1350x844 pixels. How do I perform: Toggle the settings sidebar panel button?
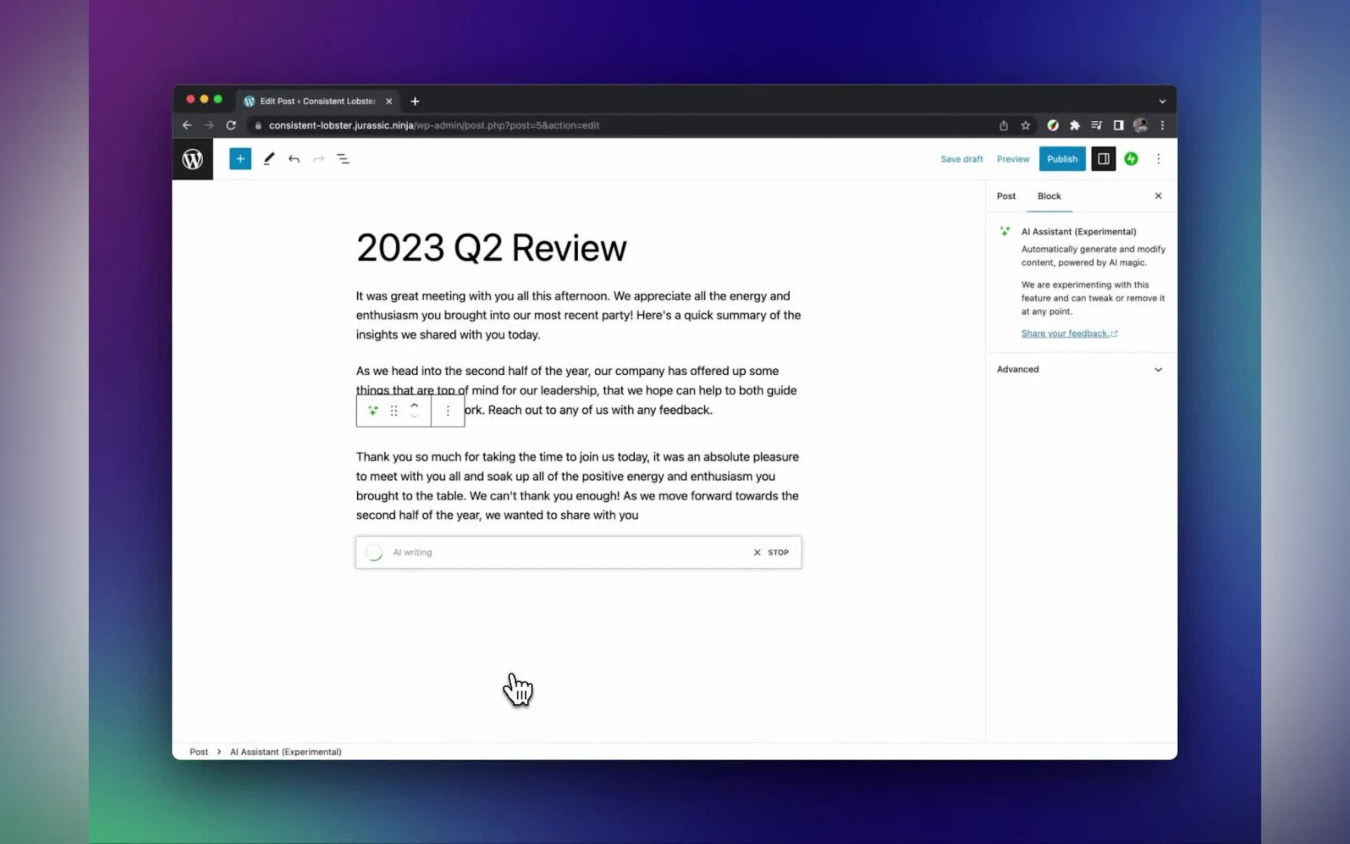(x=1103, y=159)
